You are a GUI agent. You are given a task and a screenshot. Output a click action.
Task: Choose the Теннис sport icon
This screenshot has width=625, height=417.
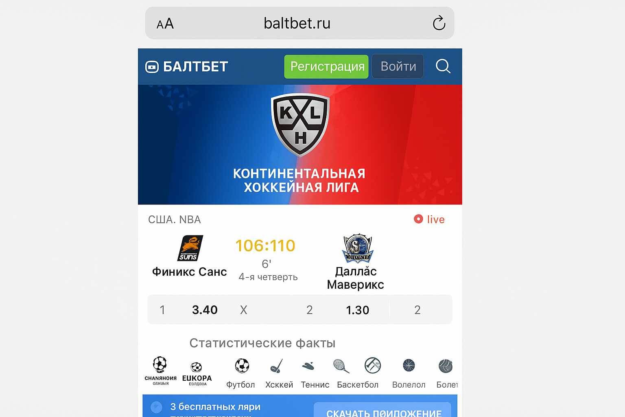tap(308, 366)
